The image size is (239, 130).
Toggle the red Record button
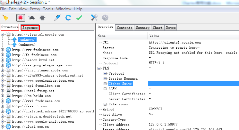(21, 18)
